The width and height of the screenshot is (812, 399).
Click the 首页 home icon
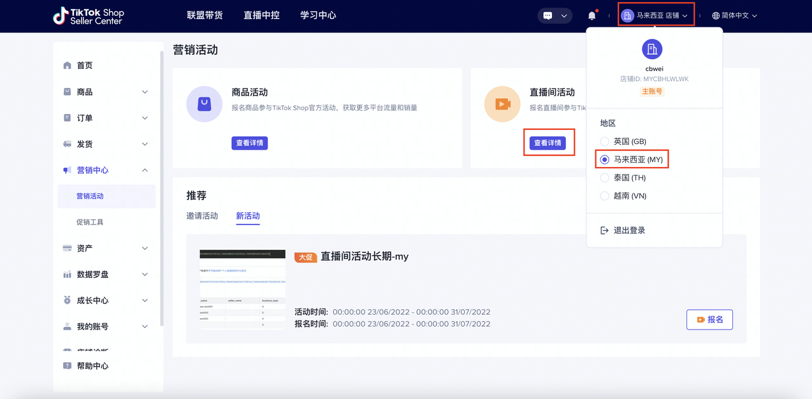coord(67,66)
